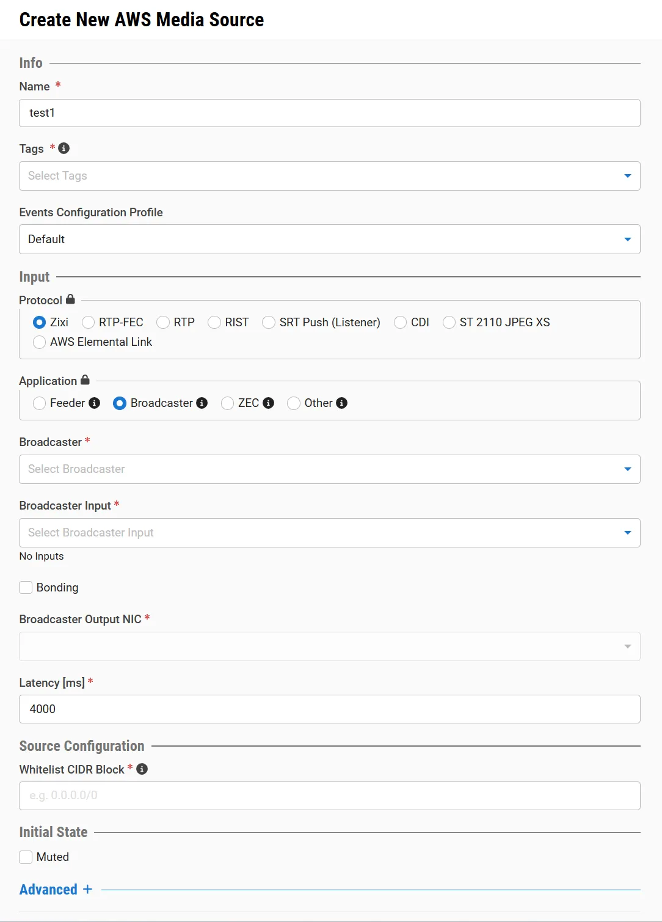Choose ZEC application option
662x922 pixels.
[x=228, y=403]
